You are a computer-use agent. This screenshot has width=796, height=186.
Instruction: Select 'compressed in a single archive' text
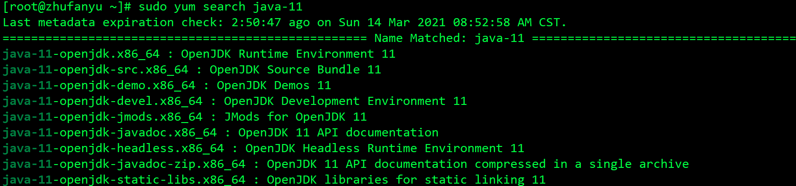[582, 165]
